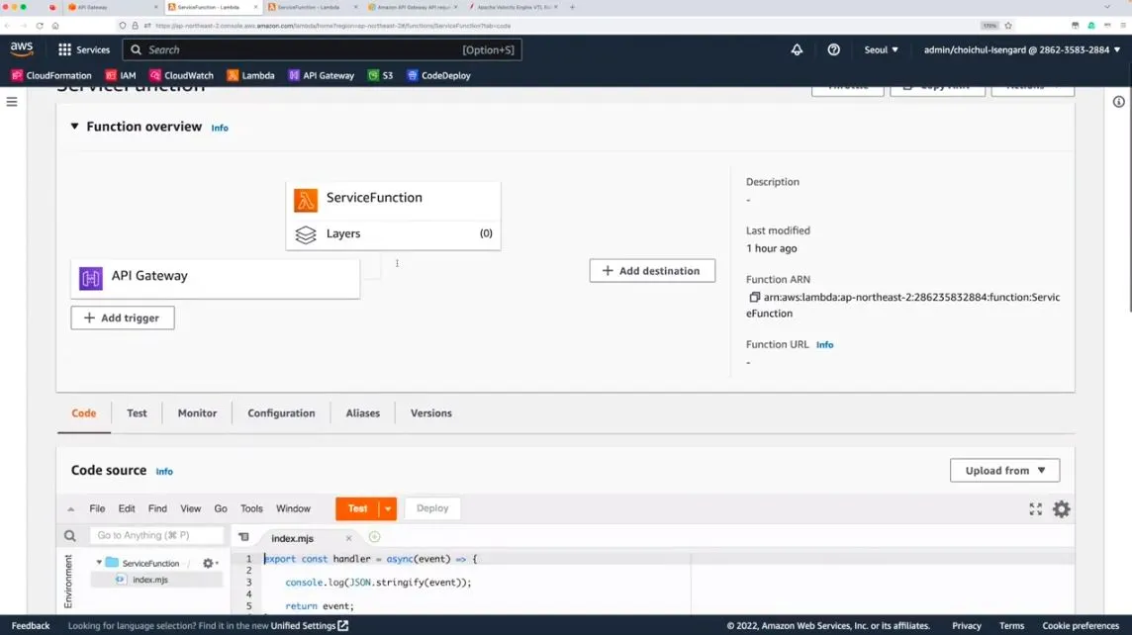Image resolution: width=1132 pixels, height=635 pixels.
Task: Open the help question mark icon
Action: click(833, 49)
